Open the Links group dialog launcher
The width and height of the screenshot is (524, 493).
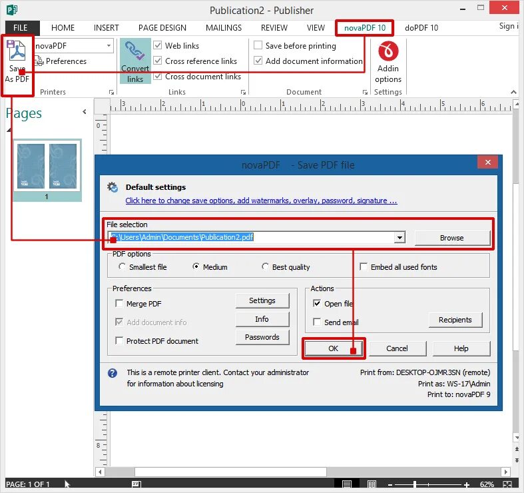pos(243,93)
